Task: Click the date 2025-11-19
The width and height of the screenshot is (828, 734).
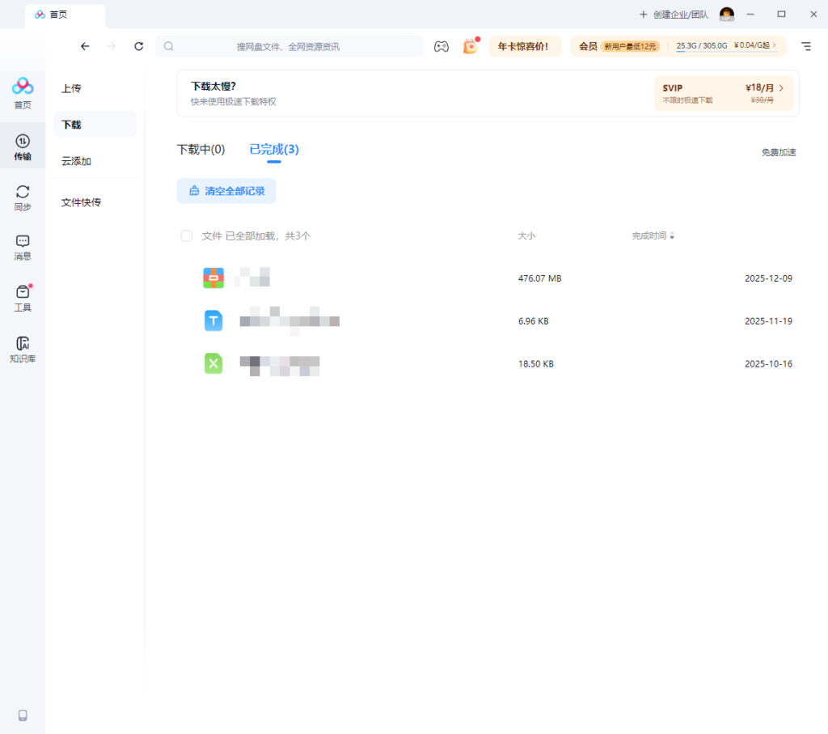Action: 768,321
